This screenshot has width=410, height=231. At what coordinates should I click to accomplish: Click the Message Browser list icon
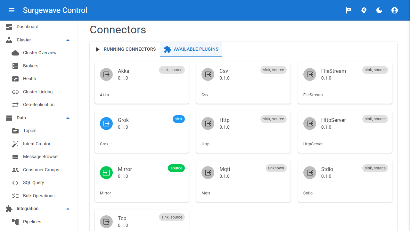pyautogui.click(x=15, y=157)
